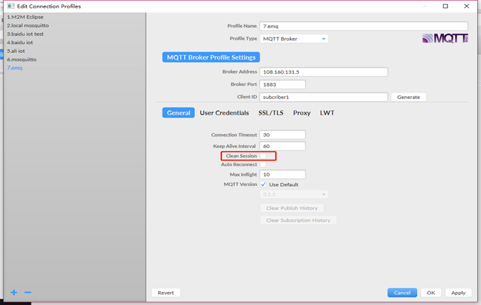Screen dimensions: 481x305
Task: Close the Edit Connection Profiles dialog
Action: (467, 6)
